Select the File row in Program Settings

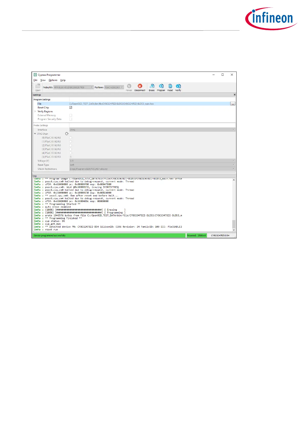point(134,104)
